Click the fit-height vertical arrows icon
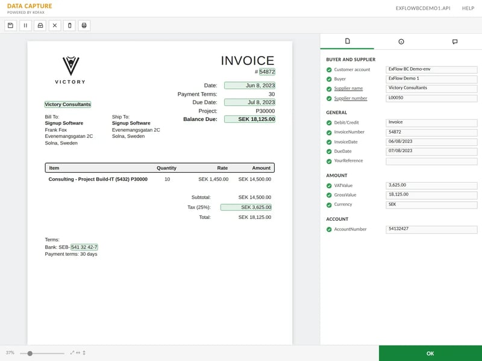The width and height of the screenshot is (482, 361). 84,353
